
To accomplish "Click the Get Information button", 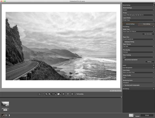I will 148,34.
